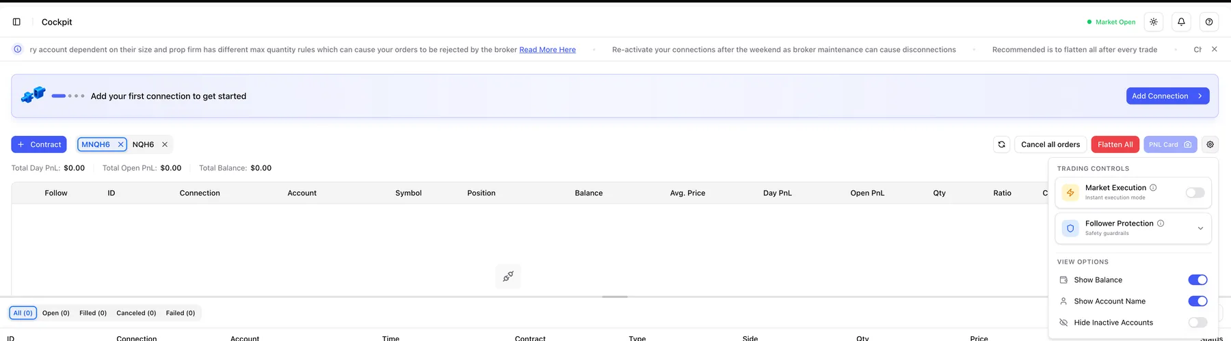1231x341 pixels.
Task: Dismiss the info ticker banner
Action: point(1214,49)
